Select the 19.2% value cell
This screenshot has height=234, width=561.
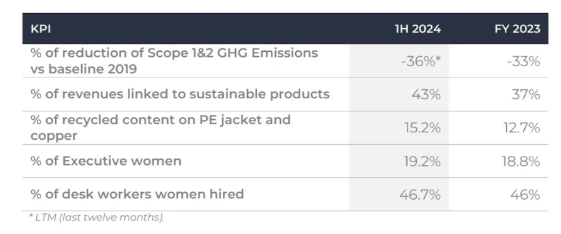click(x=422, y=162)
